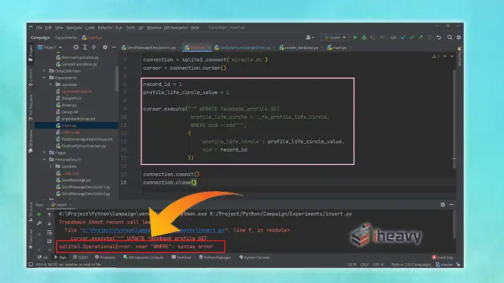Image resolution: width=504 pixels, height=283 pixels.
Task: Open the insert run configuration dropdown
Action: tap(335, 38)
